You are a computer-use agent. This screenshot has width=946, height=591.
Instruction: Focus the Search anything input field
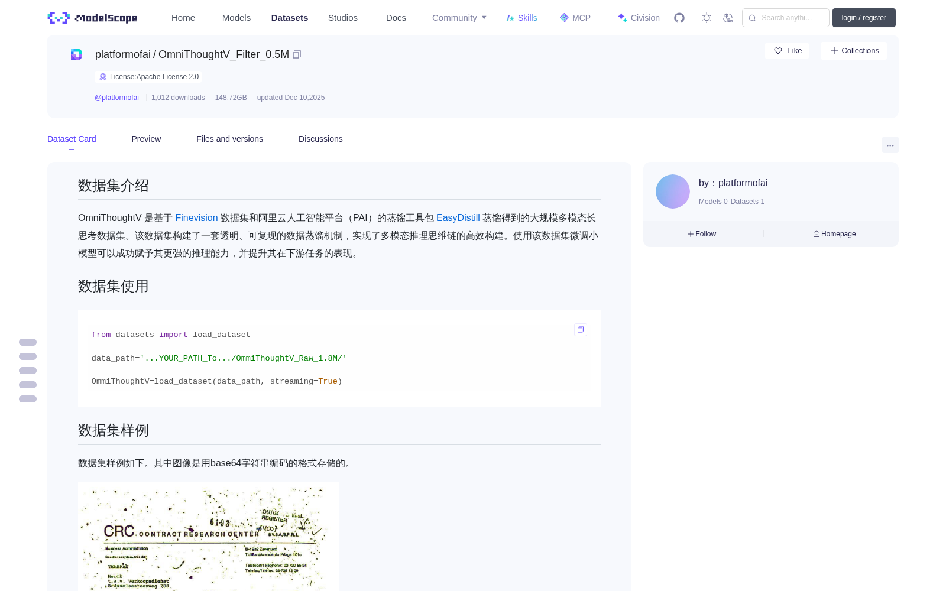click(x=786, y=18)
